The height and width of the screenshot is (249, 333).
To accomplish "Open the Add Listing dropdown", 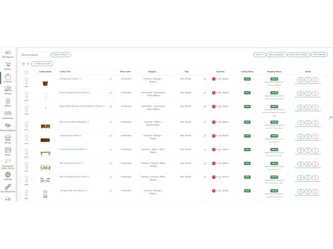I will tap(277, 54).
